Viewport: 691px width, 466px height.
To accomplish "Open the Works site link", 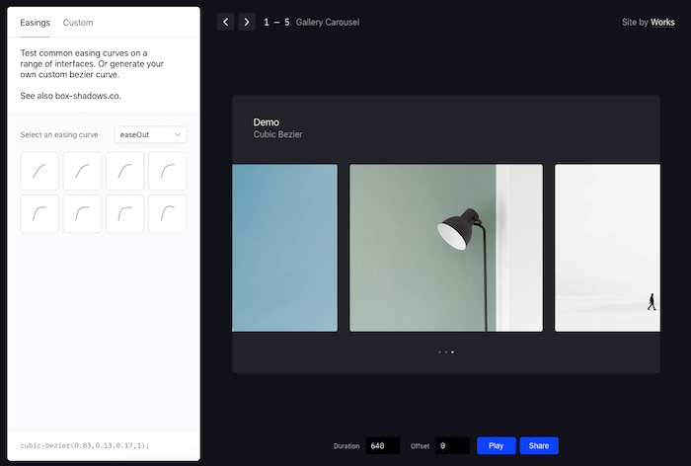I will [662, 22].
